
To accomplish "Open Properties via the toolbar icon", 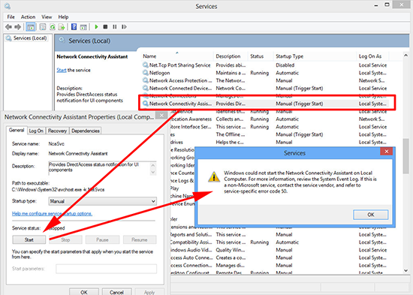I will click(x=43, y=27).
